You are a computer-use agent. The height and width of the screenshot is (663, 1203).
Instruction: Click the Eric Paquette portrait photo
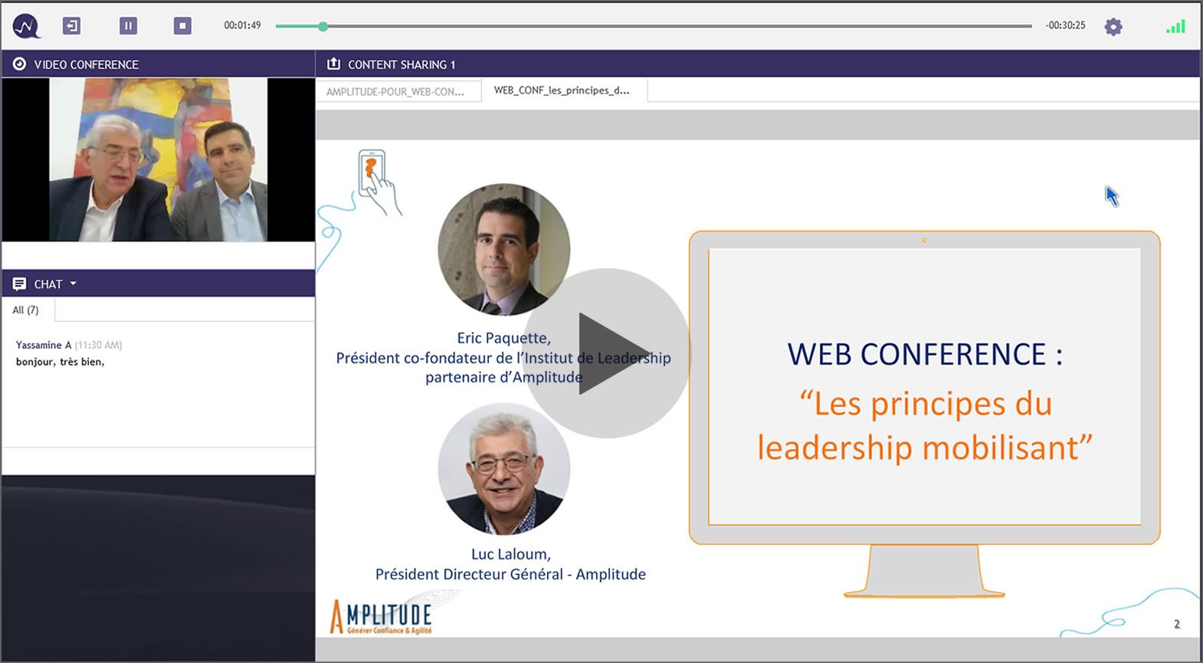coord(503,249)
